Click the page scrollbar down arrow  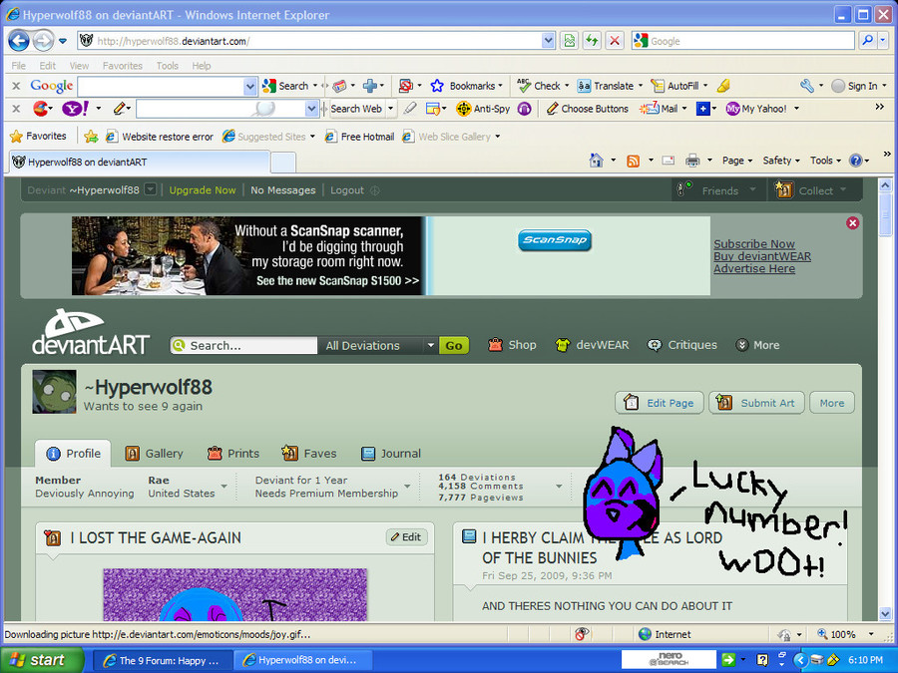tap(885, 614)
